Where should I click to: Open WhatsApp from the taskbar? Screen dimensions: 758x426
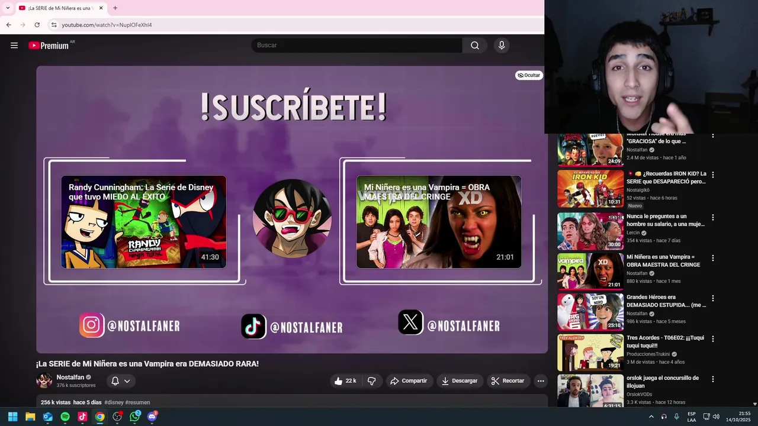coord(135,417)
